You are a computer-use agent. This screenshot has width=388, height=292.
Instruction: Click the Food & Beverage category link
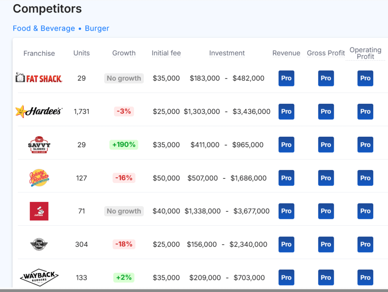pyautogui.click(x=44, y=28)
